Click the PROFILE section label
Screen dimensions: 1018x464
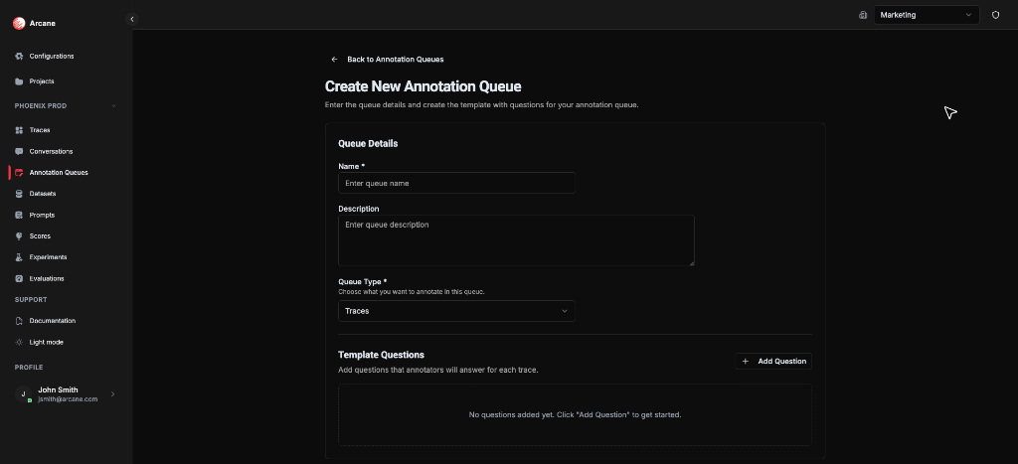pyautogui.click(x=29, y=368)
